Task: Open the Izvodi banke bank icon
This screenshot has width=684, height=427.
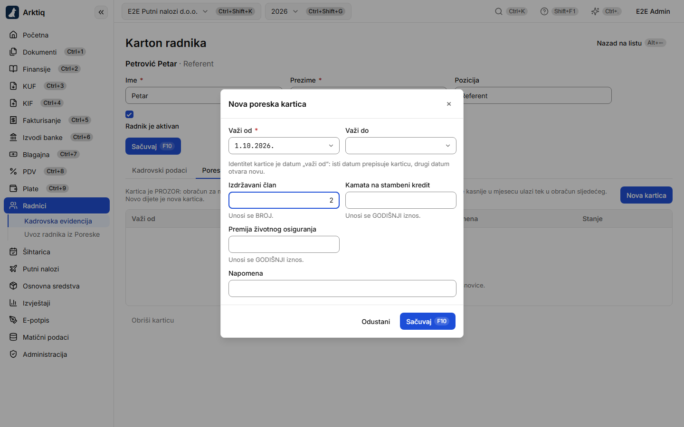Action: point(13,137)
